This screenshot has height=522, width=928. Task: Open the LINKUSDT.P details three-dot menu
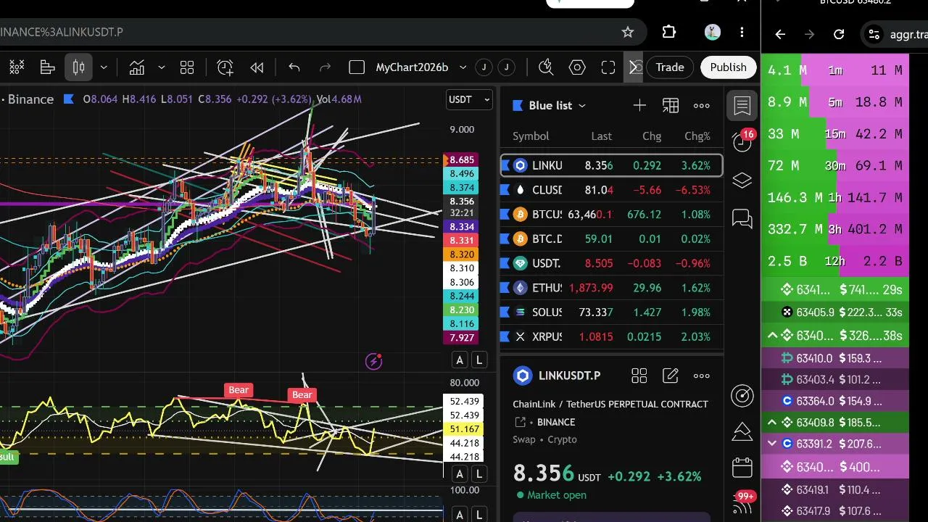point(702,376)
